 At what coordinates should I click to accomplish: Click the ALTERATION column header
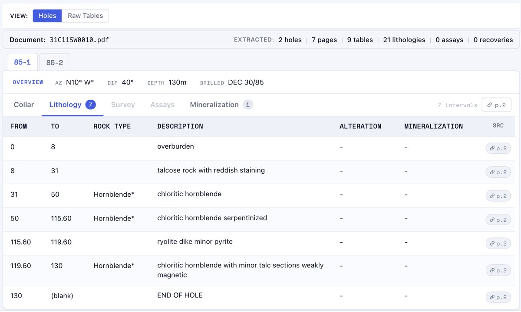pyautogui.click(x=360, y=126)
